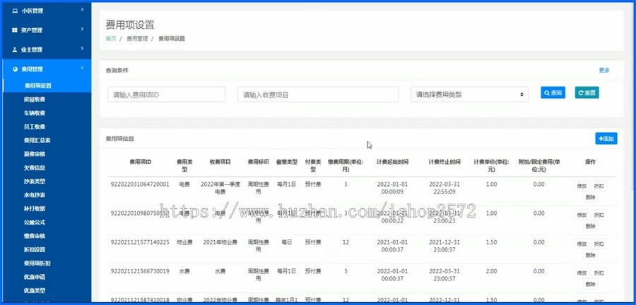Click 删除 for the 水费 row
The width and height of the screenshot is (636, 305).
coord(590,285)
